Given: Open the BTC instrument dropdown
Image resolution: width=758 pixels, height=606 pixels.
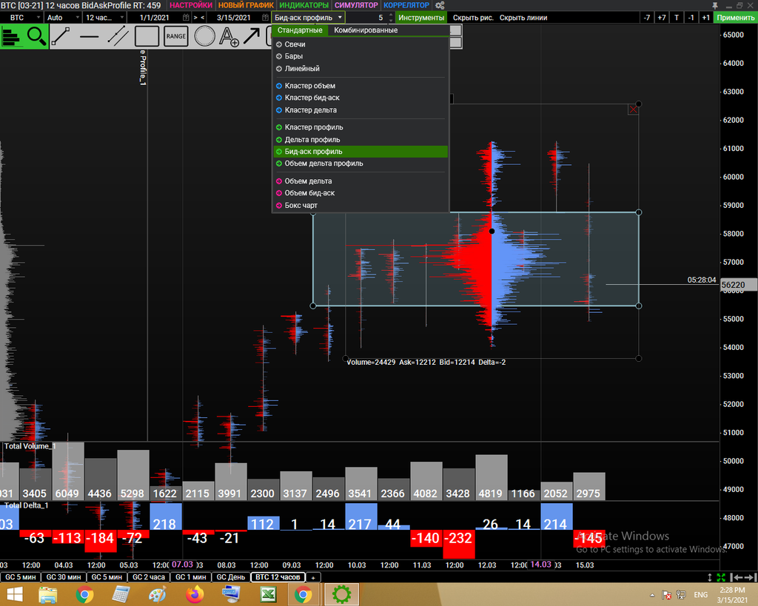Looking at the screenshot, I should 21,18.
